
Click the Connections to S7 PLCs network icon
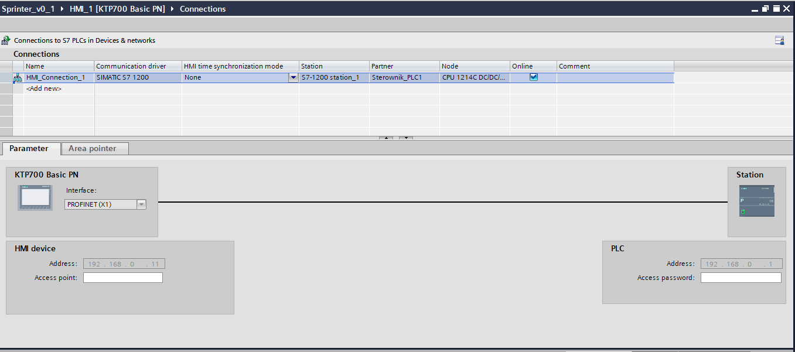click(x=6, y=40)
